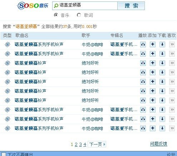Open third row song title 诺基亚倾慕铃声
This screenshot has height=156, width=177.
pos(30,63)
